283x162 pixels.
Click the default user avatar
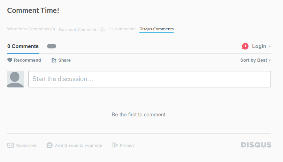coord(16,79)
